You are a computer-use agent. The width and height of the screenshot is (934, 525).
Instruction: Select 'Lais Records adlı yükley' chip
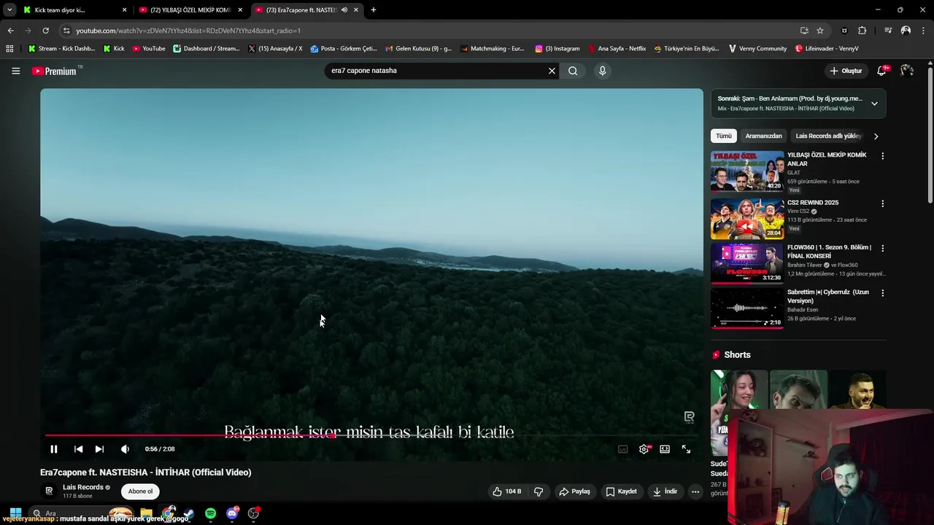pyautogui.click(x=828, y=136)
